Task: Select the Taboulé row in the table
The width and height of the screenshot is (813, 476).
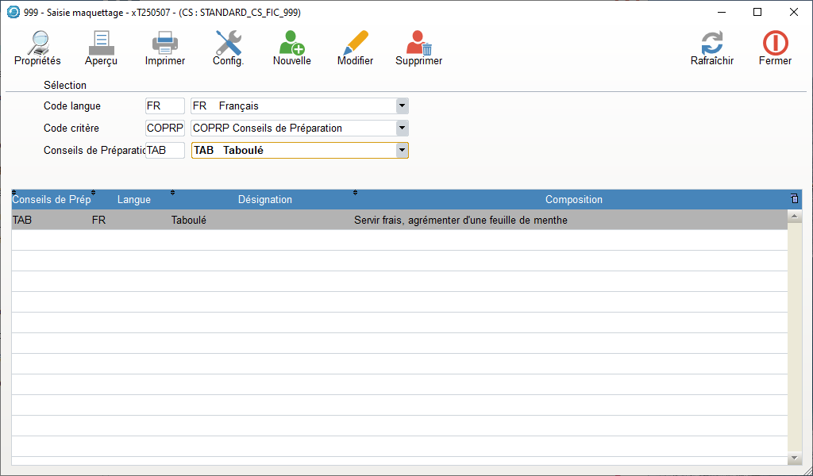Action: pos(397,220)
